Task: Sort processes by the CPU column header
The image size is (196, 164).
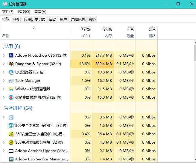Action: [x=81, y=33]
